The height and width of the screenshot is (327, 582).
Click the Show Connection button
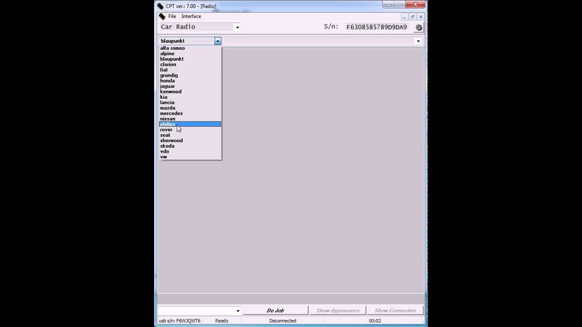pos(395,311)
